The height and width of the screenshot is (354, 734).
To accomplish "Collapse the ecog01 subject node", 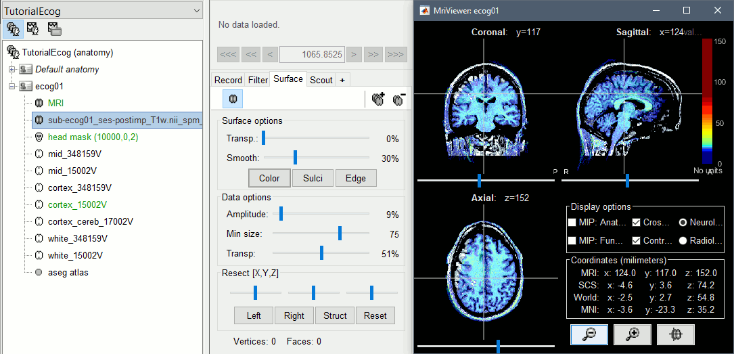I will coord(12,86).
